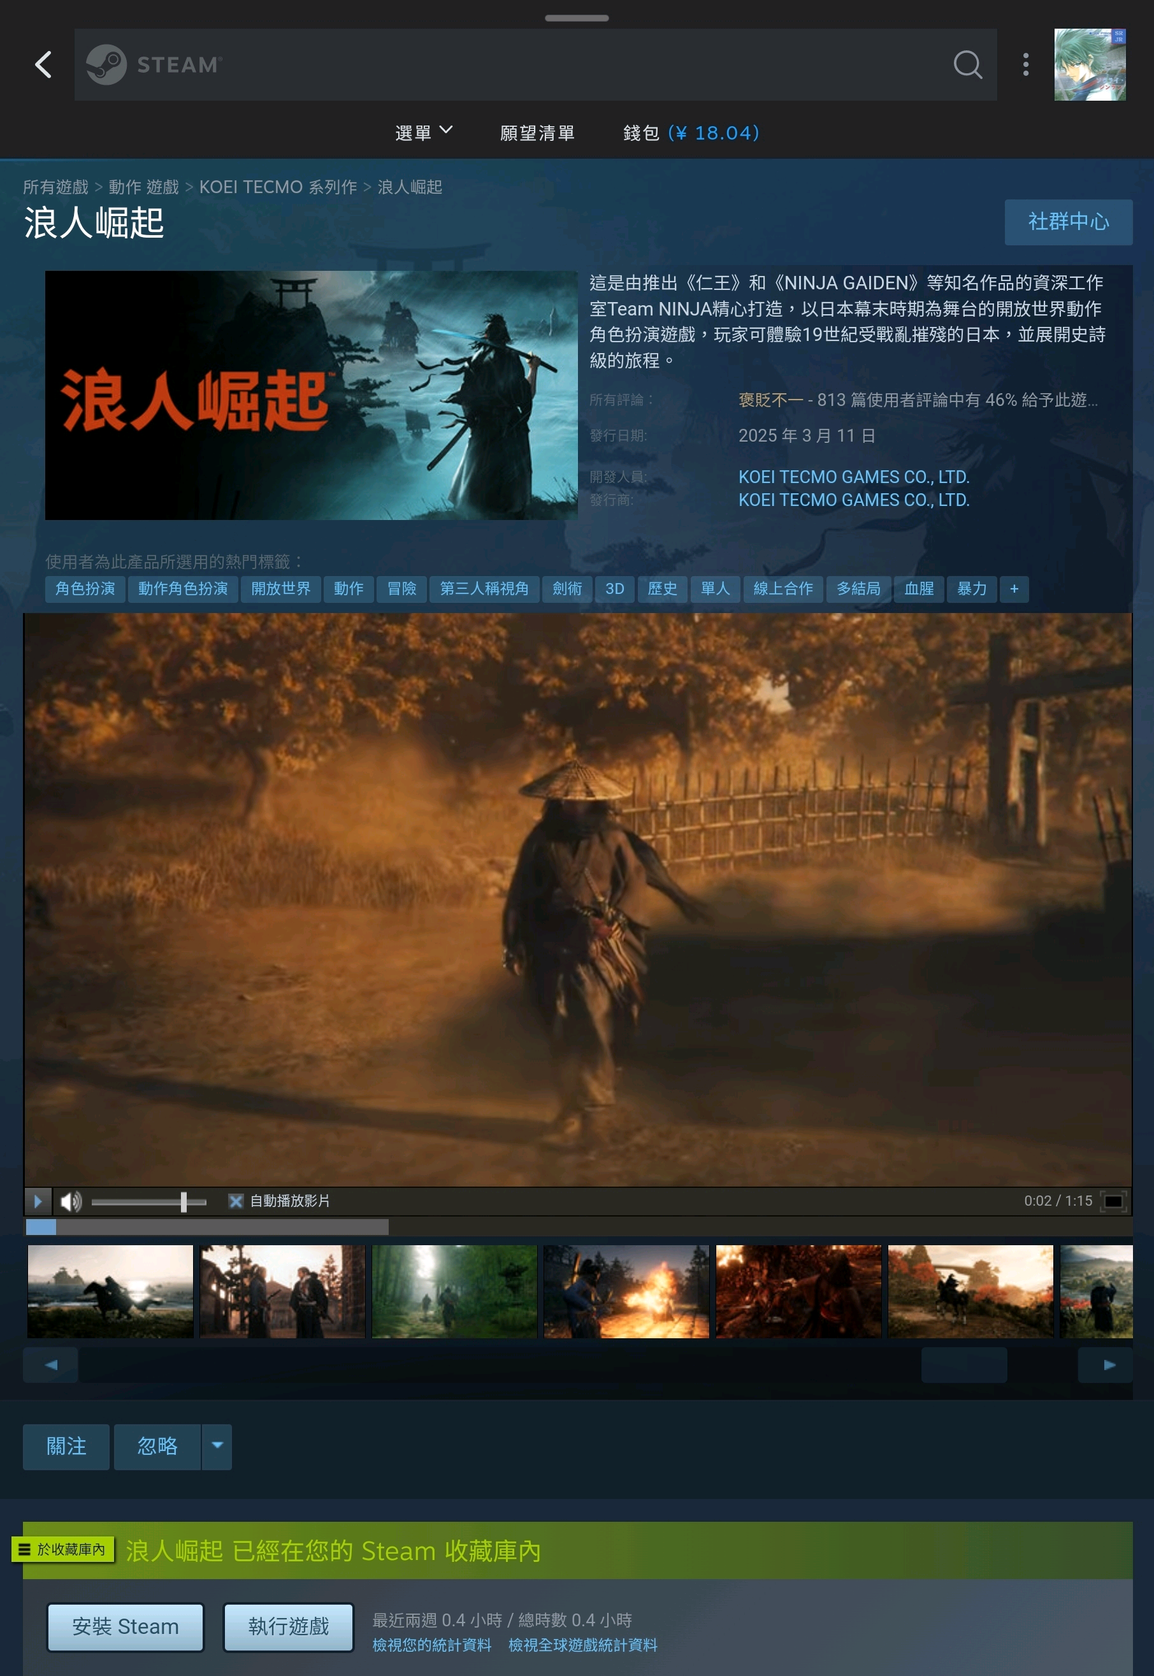Select the 線上合作 tag
Image resolution: width=1154 pixels, height=1676 pixels.
tap(783, 589)
